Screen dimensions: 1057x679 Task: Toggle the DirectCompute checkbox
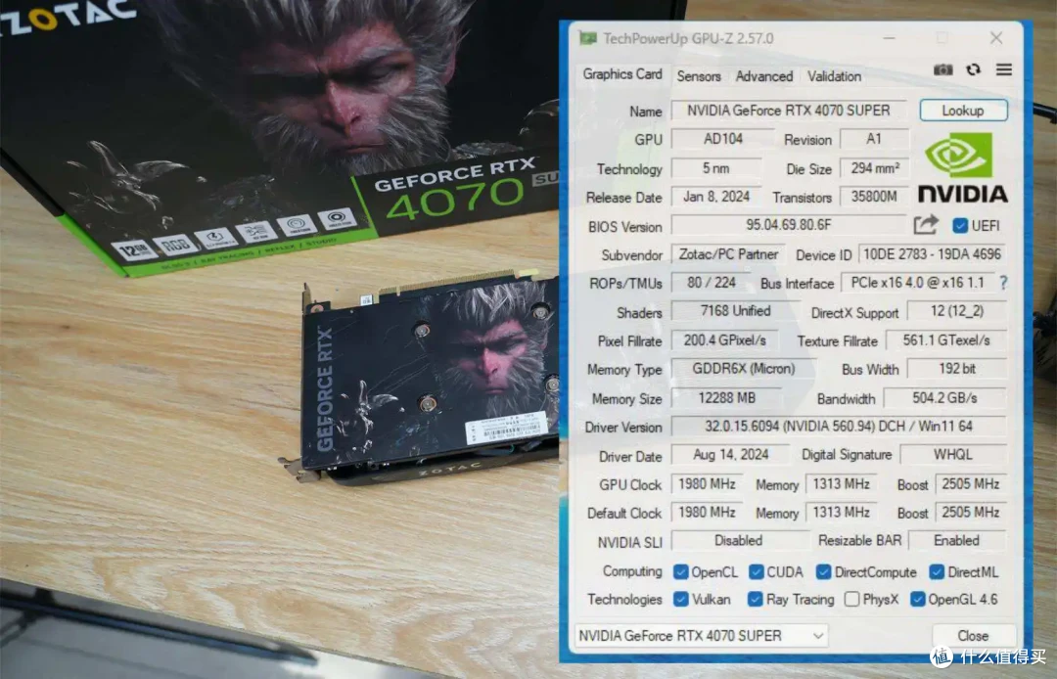pyautogui.click(x=823, y=572)
